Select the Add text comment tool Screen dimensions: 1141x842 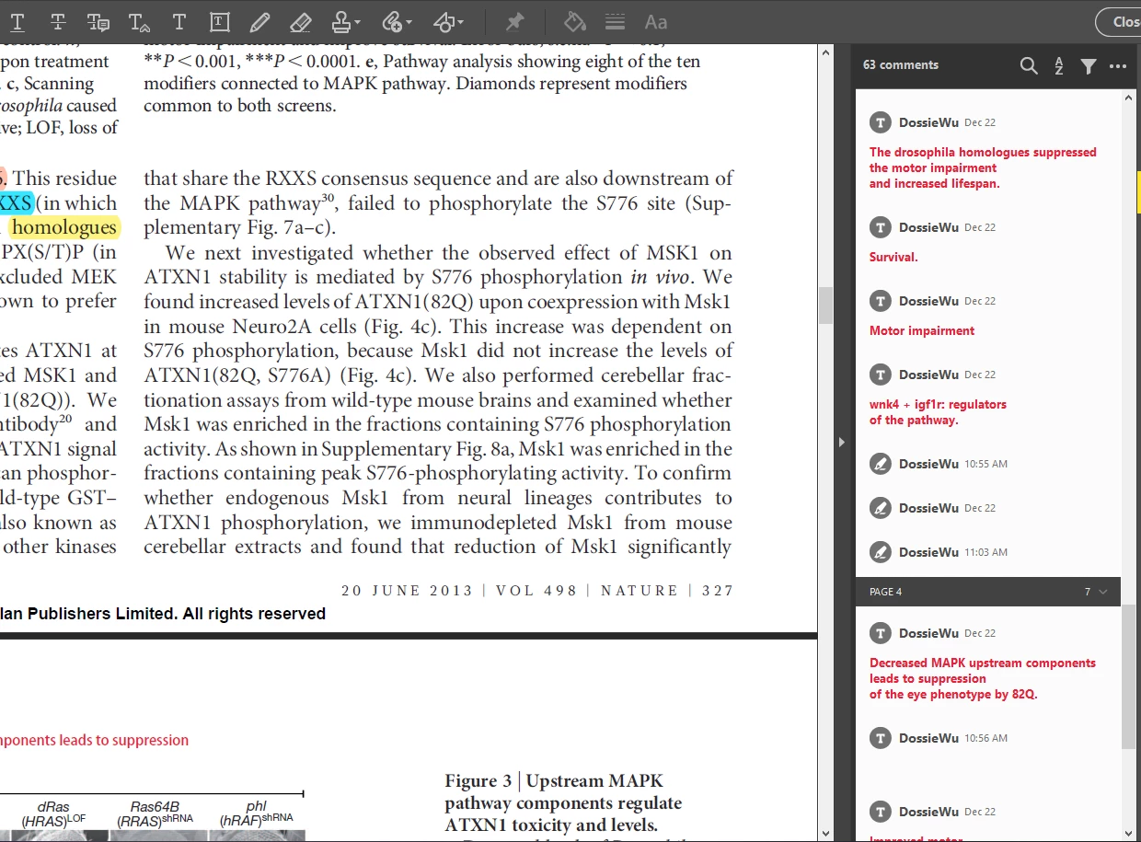179,21
